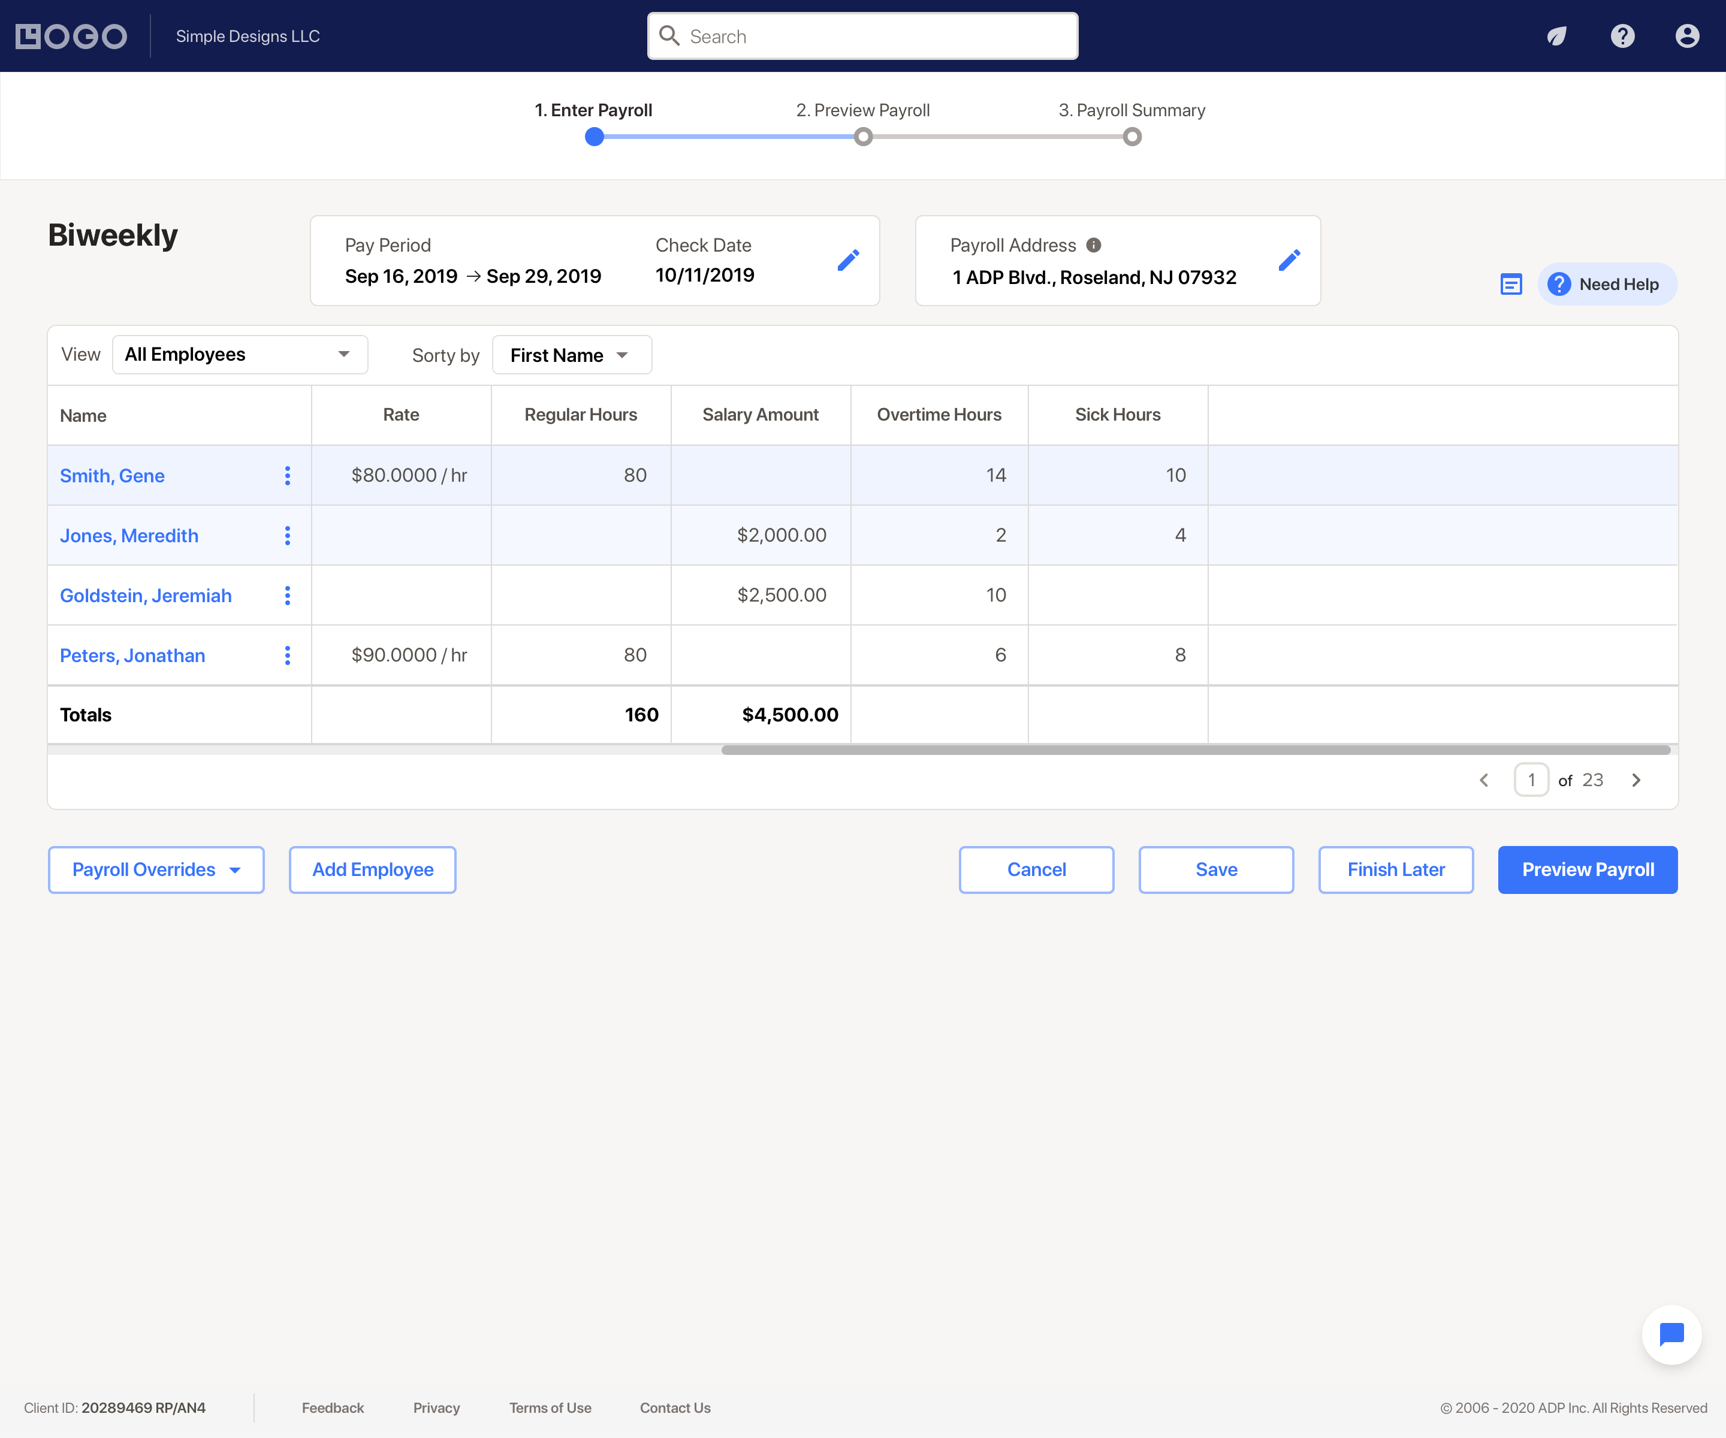Edit pay period with pencil icon
This screenshot has height=1438, width=1726.
848,261
